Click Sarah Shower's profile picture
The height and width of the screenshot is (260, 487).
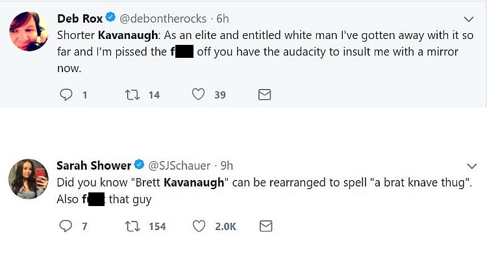(28, 178)
